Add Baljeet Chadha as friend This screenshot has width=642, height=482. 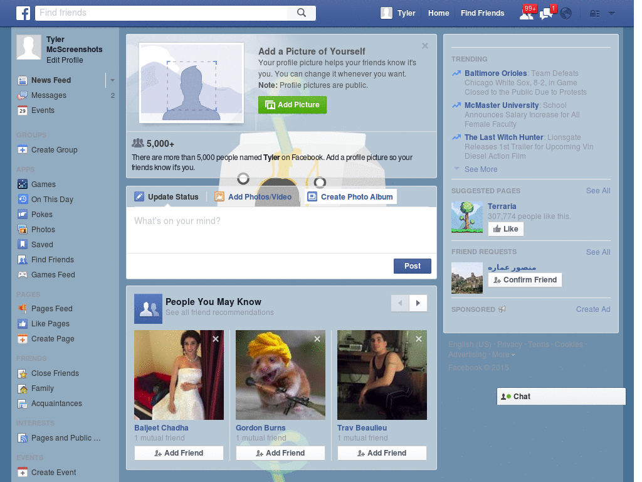(x=179, y=453)
